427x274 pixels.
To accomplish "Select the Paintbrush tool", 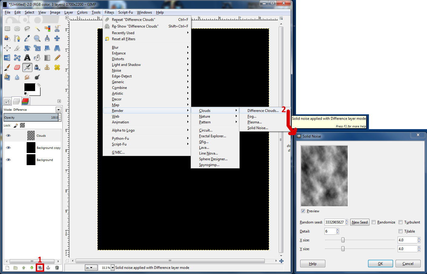I will point(7,67).
